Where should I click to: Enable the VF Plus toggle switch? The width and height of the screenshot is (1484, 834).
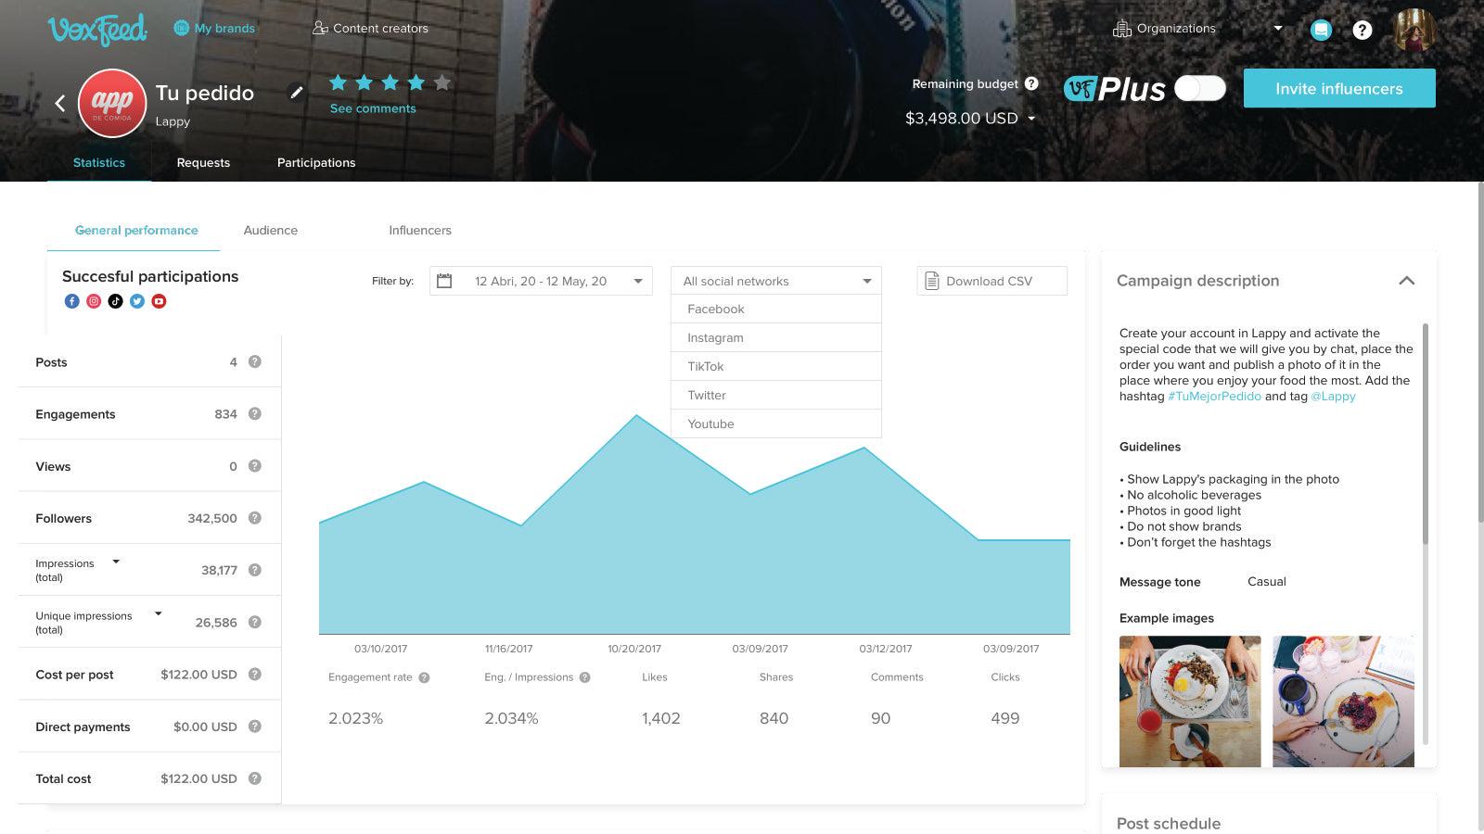pos(1199,88)
